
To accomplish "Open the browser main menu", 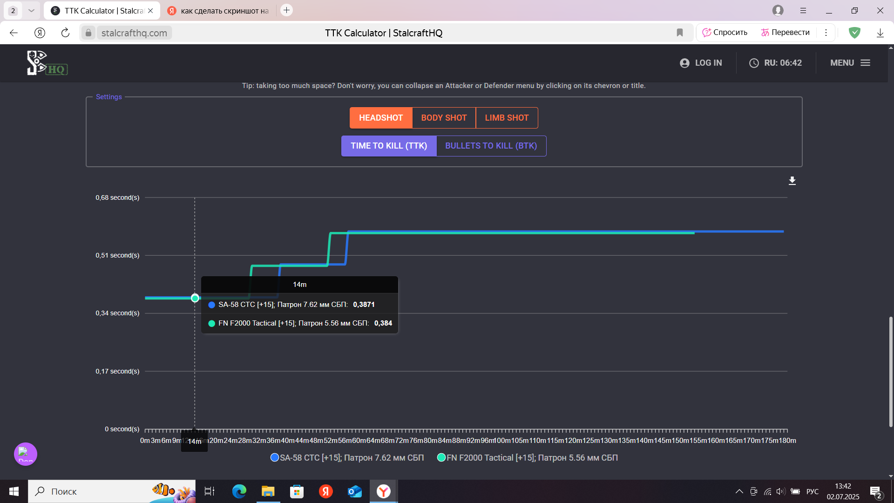I will point(803,10).
